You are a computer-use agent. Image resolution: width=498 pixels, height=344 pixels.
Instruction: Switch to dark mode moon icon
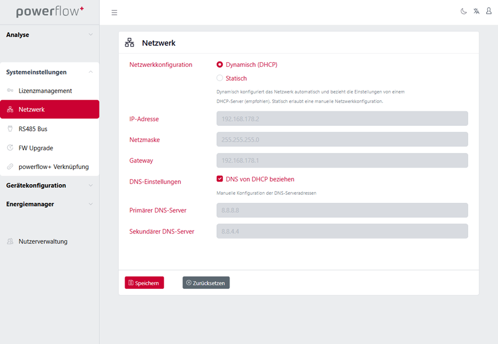click(463, 12)
